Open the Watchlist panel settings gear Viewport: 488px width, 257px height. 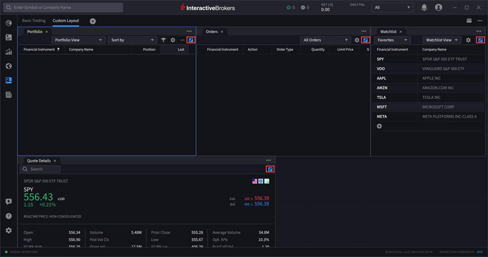point(468,40)
